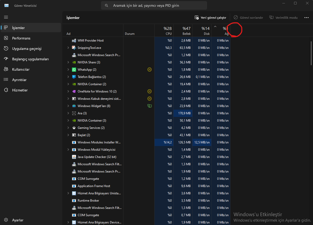Open Uygulama geçmişi history icon
The height and width of the screenshot is (225, 313).
[x=6, y=49]
